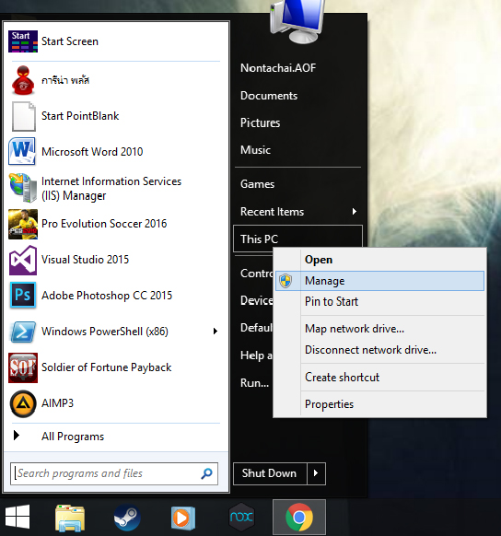
Task: Launch Nox from the taskbar
Action: coord(241,517)
